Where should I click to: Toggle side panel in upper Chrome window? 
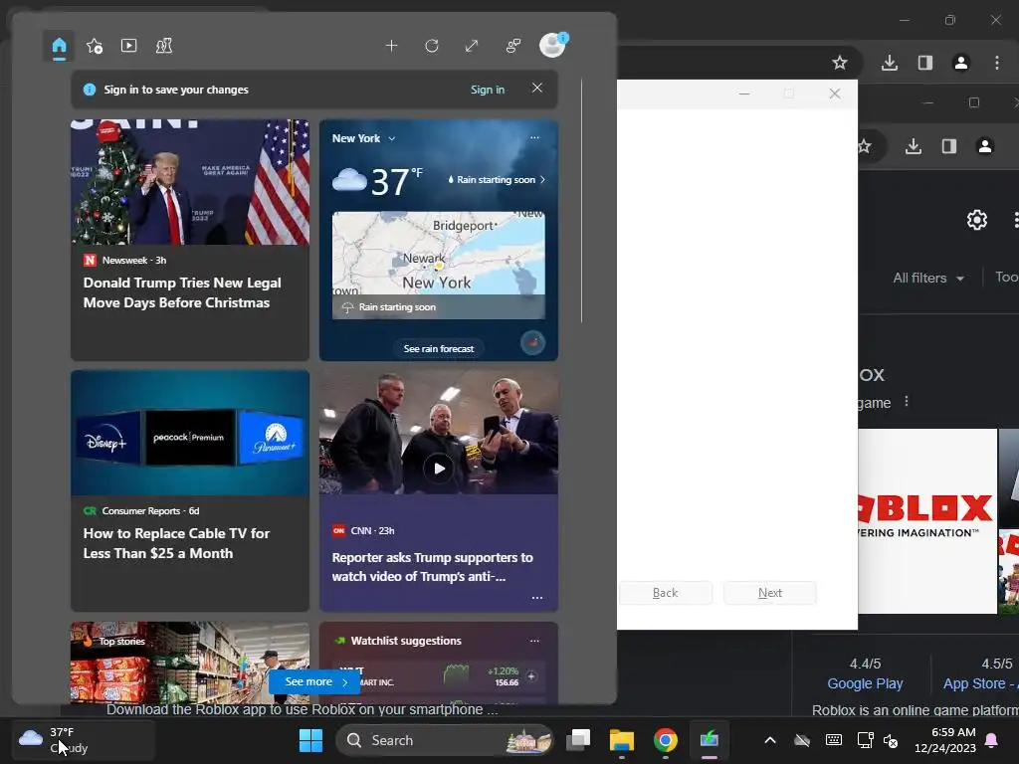point(925,63)
